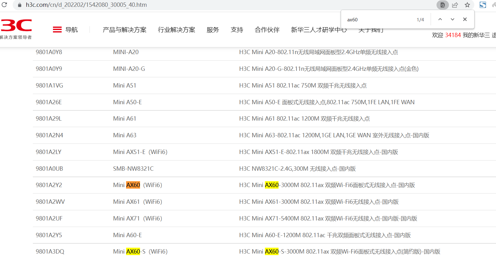Select product code 9801A0Y8
This screenshot has height=265, width=496.
[x=49, y=52]
